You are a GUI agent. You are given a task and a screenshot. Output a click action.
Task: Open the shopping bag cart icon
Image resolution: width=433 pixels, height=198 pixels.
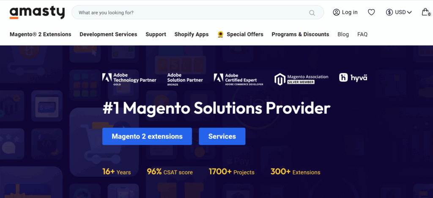426,12
